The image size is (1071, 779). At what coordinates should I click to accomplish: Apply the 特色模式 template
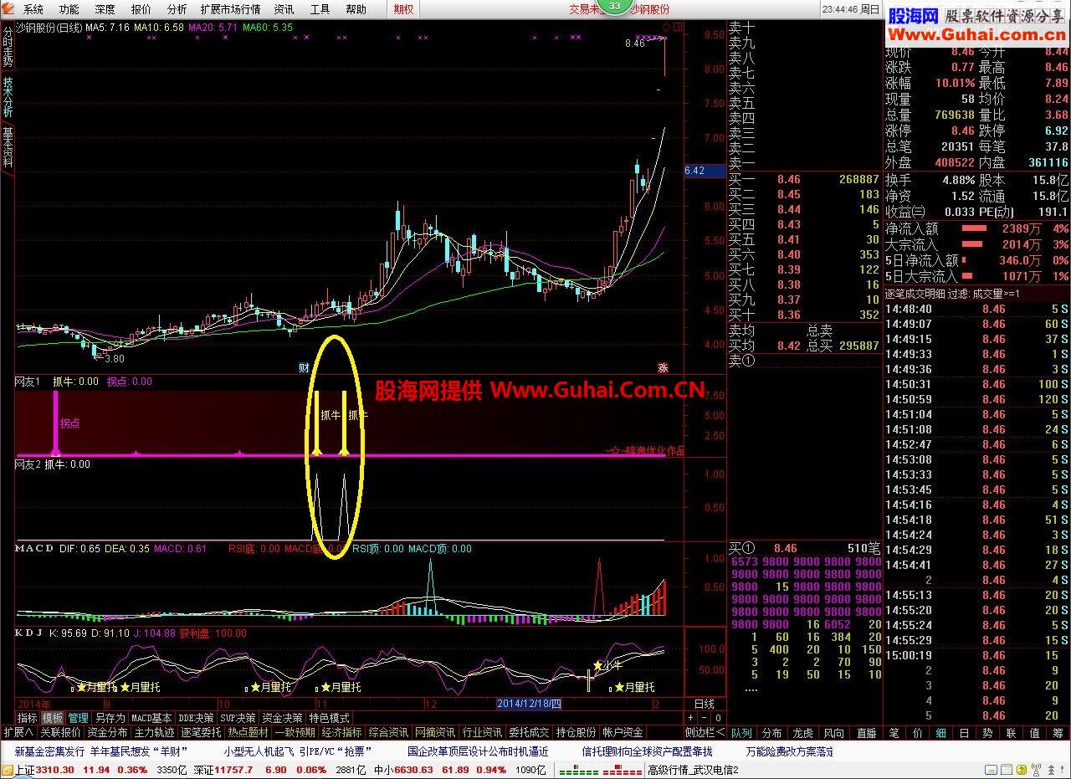pyautogui.click(x=329, y=718)
